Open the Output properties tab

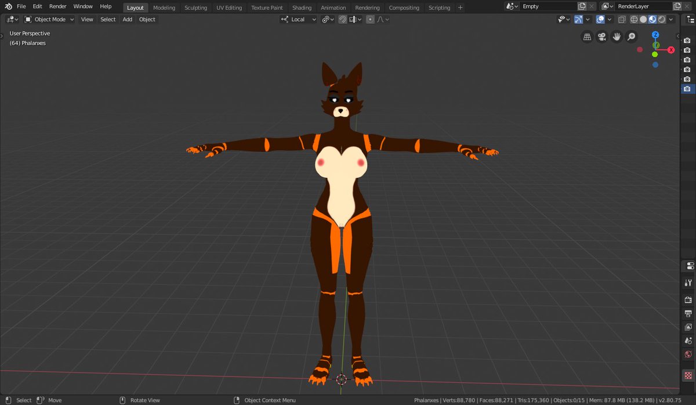coord(688,314)
